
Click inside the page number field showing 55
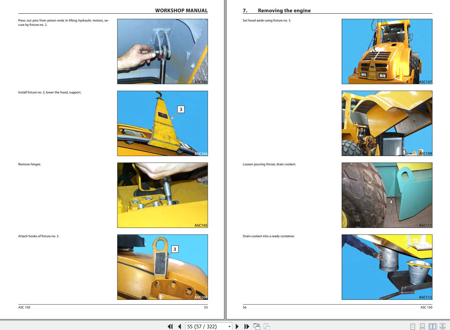tap(199, 326)
